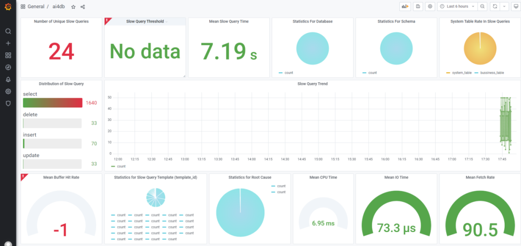This screenshot has height=246, width=521.
Task: Open the search icon in sidebar
Action: [8, 31]
